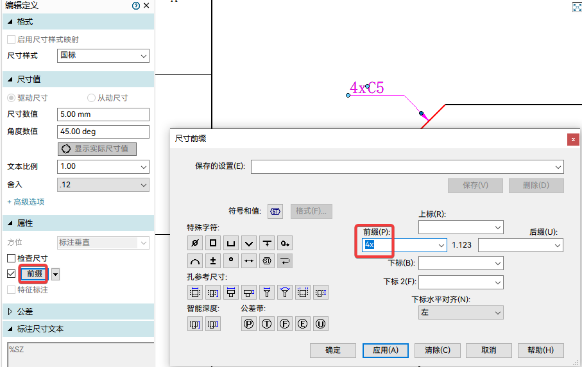
Task: Click the carriage return symbol button
Action: click(x=285, y=261)
